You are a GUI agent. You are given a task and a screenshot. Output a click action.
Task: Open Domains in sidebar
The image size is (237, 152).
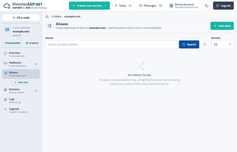[x=21, y=91]
